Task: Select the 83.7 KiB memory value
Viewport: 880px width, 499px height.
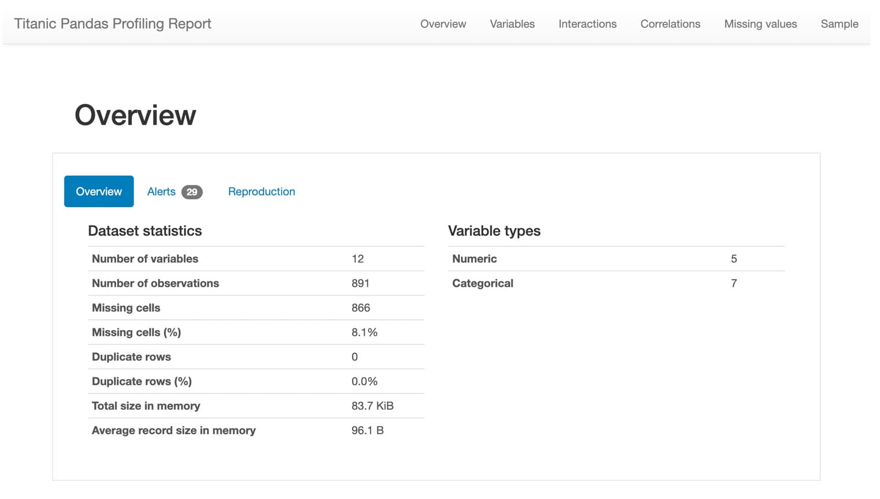Action: pyautogui.click(x=372, y=406)
